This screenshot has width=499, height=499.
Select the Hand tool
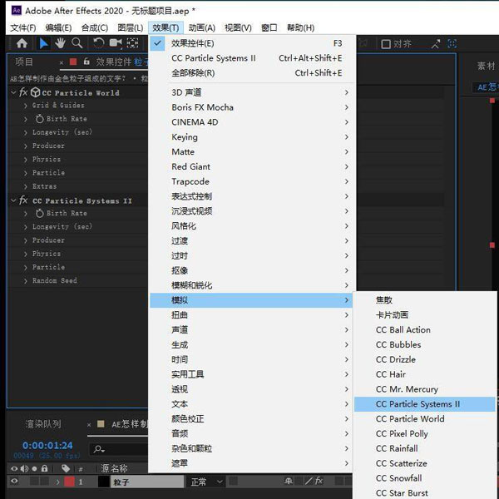[x=60, y=43]
